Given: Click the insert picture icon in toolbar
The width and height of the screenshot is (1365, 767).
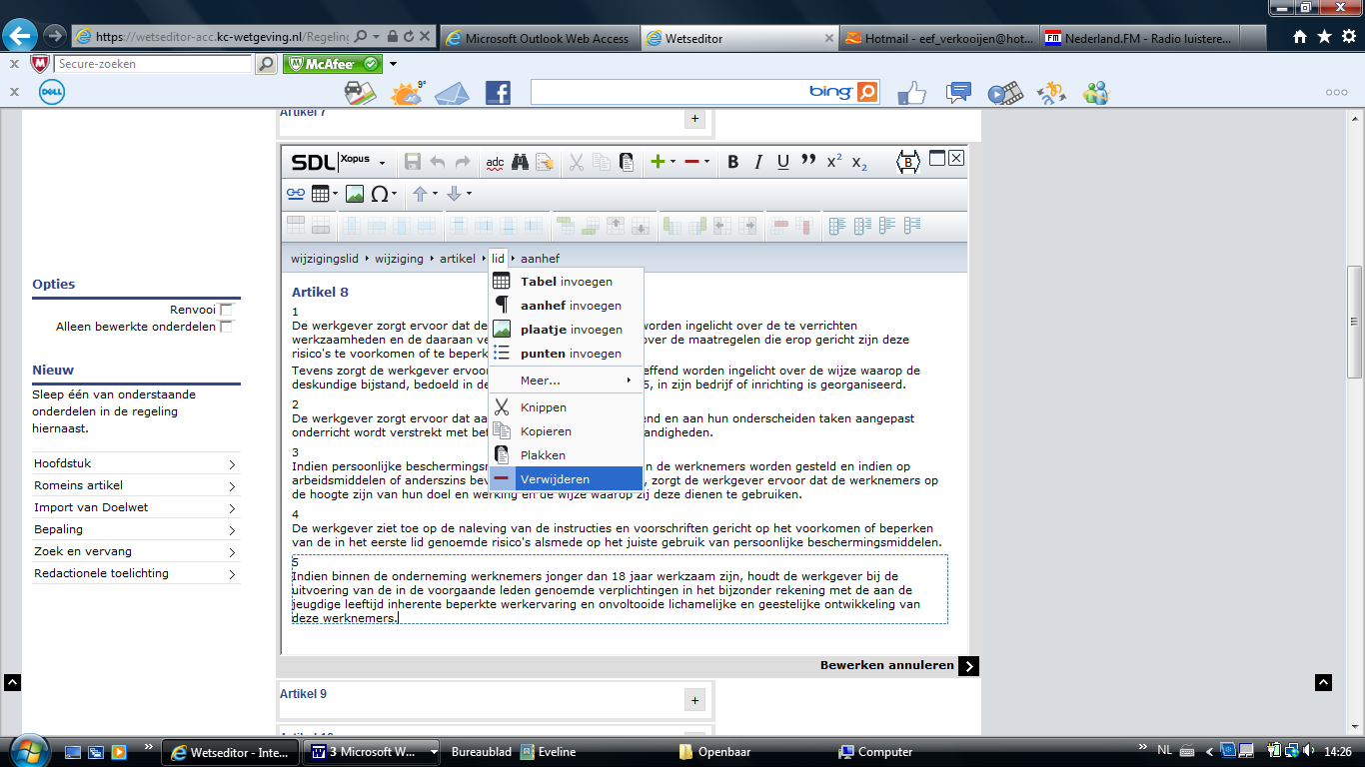Looking at the screenshot, I should coord(354,194).
